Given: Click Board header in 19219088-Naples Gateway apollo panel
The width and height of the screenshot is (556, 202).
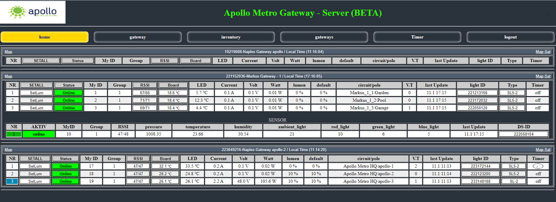Looking at the screenshot, I should click(195, 60).
